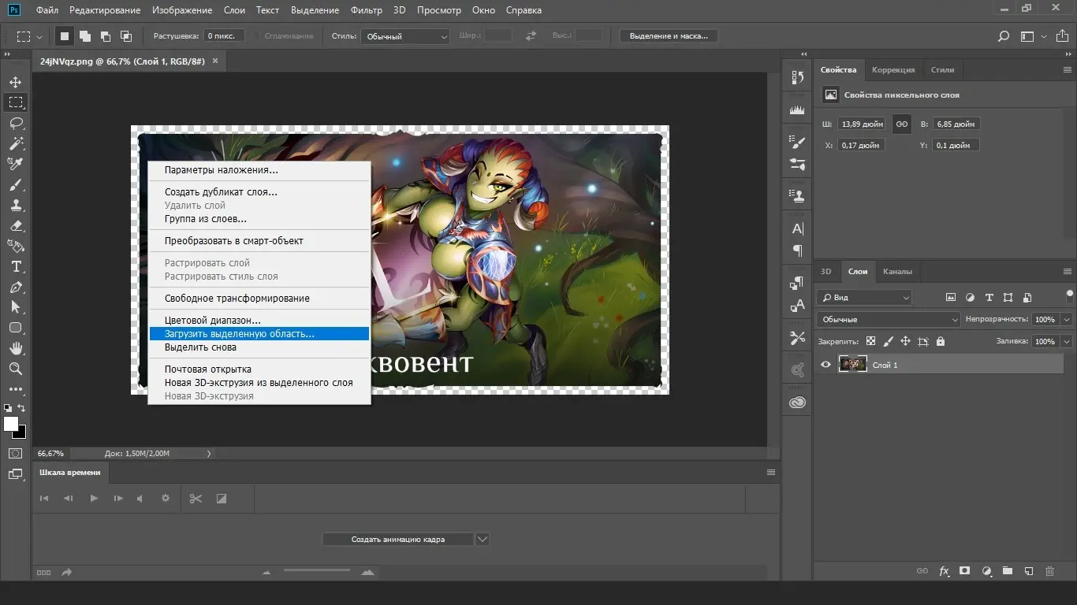Click the timeline split scissors icon
Viewport: 1077px width, 605px height.
click(x=196, y=498)
